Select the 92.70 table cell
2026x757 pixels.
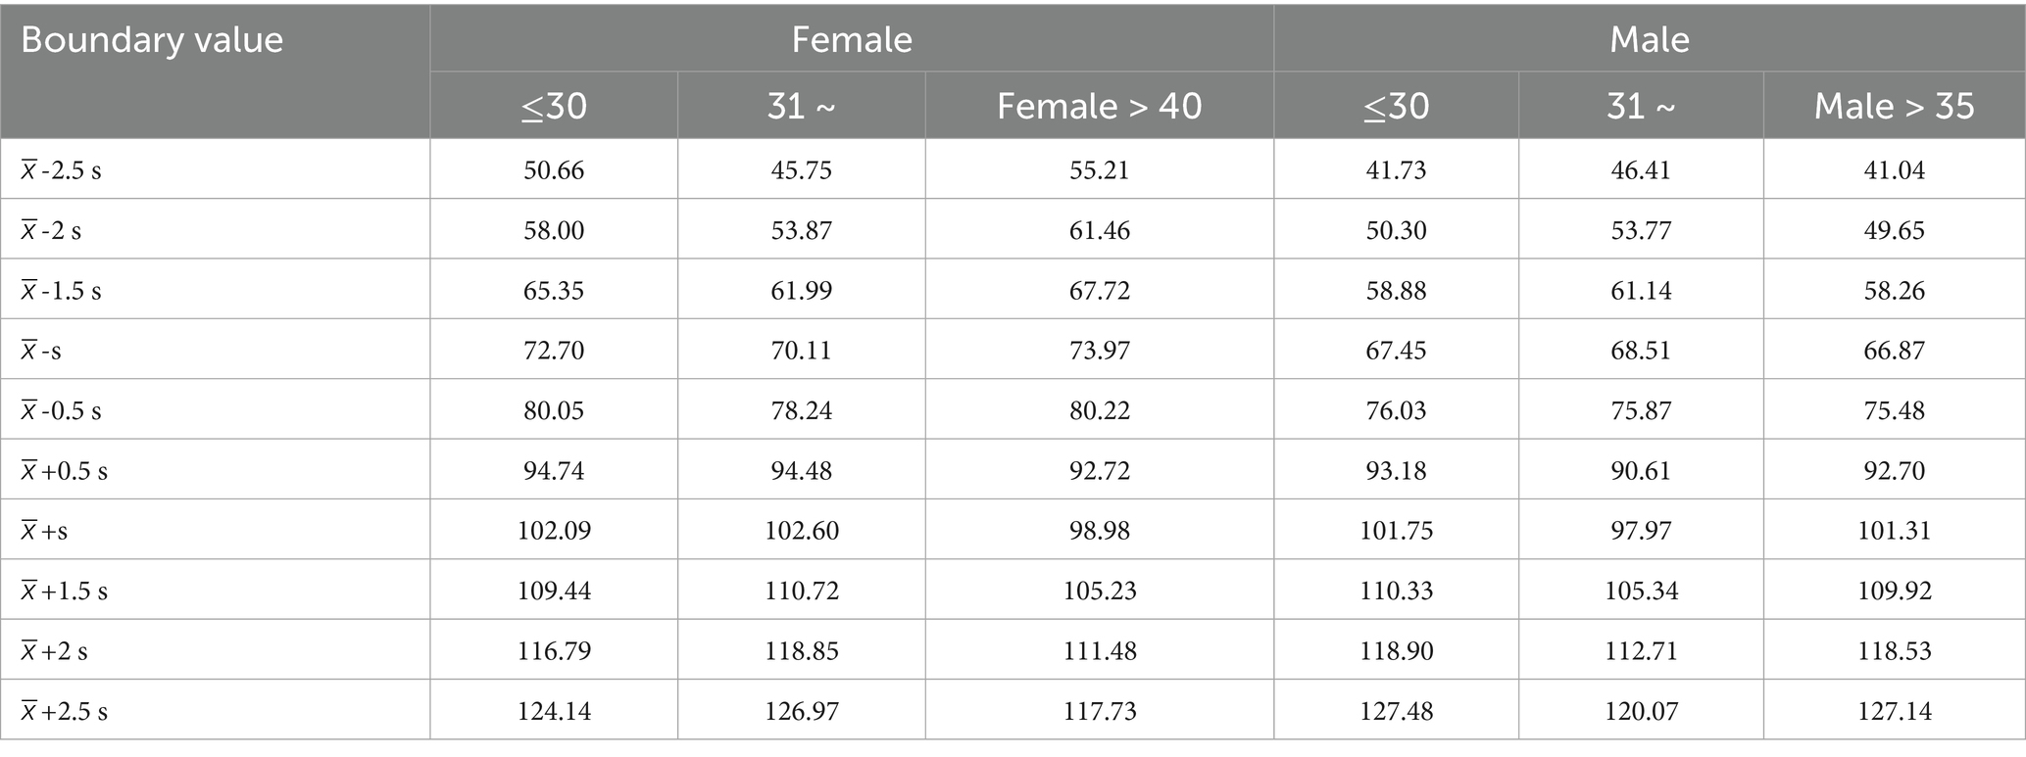click(1894, 471)
